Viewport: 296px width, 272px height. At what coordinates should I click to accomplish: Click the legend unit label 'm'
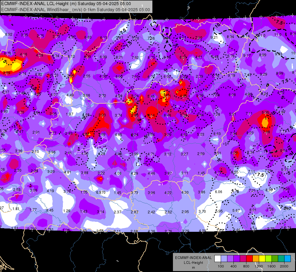[x=194, y=268]
